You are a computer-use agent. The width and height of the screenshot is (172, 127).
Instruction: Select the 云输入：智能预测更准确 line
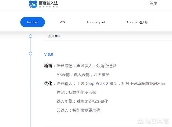click(x=78, y=110)
